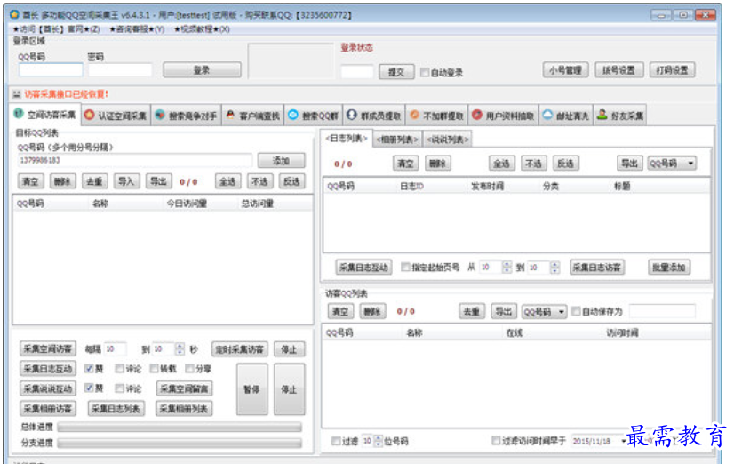Click the 采集相册列表 button
The width and height of the screenshot is (734, 464).
click(x=184, y=409)
